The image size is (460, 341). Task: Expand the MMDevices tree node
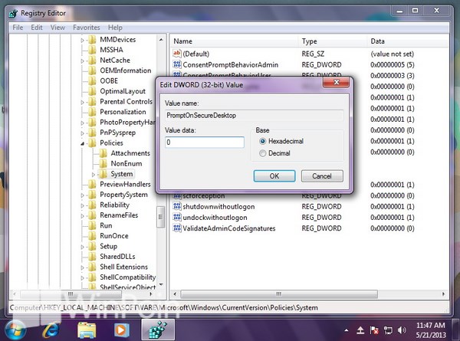click(82, 39)
